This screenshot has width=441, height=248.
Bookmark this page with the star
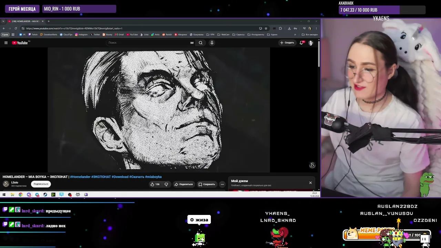(x=266, y=28)
